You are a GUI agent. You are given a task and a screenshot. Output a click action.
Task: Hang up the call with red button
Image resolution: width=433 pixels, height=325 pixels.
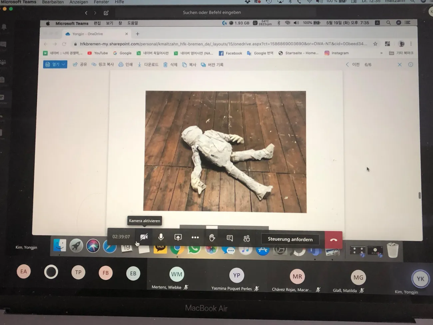point(333,240)
